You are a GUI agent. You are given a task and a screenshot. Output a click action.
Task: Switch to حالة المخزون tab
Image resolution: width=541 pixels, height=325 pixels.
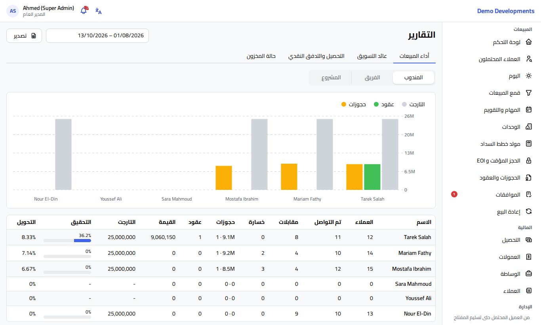coord(261,56)
